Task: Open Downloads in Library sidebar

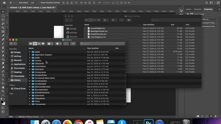Action: (x=18, y=76)
